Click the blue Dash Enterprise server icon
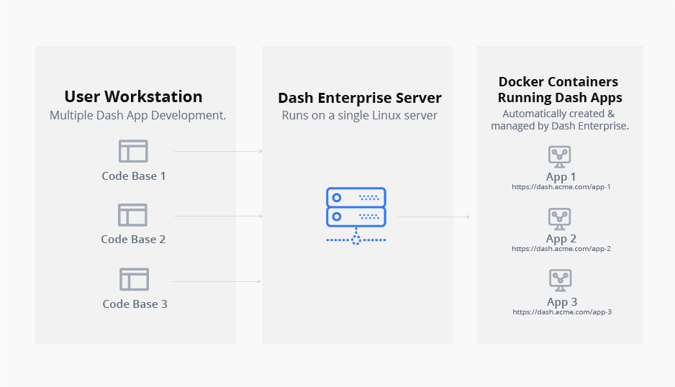675x387 pixels. click(x=356, y=216)
